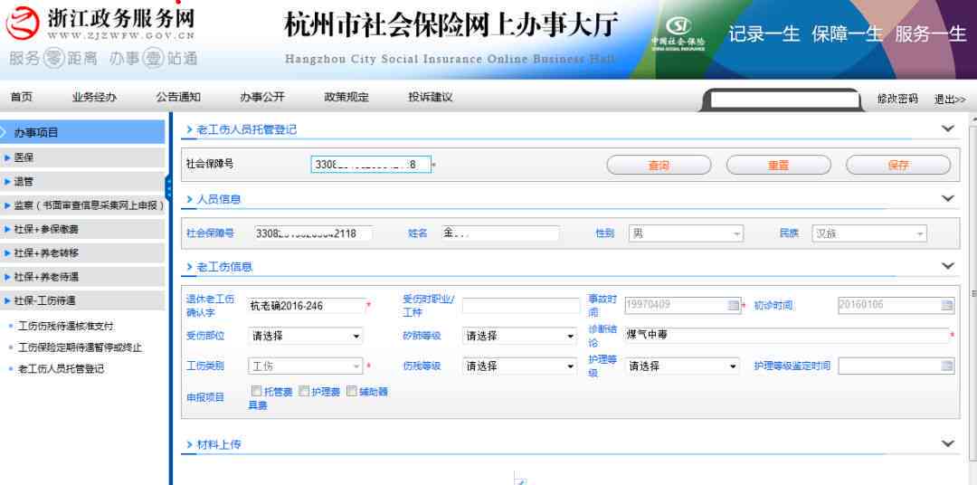Open the 矽肺等级 dropdown
Viewport: 977px width, 485px height.
519,336
